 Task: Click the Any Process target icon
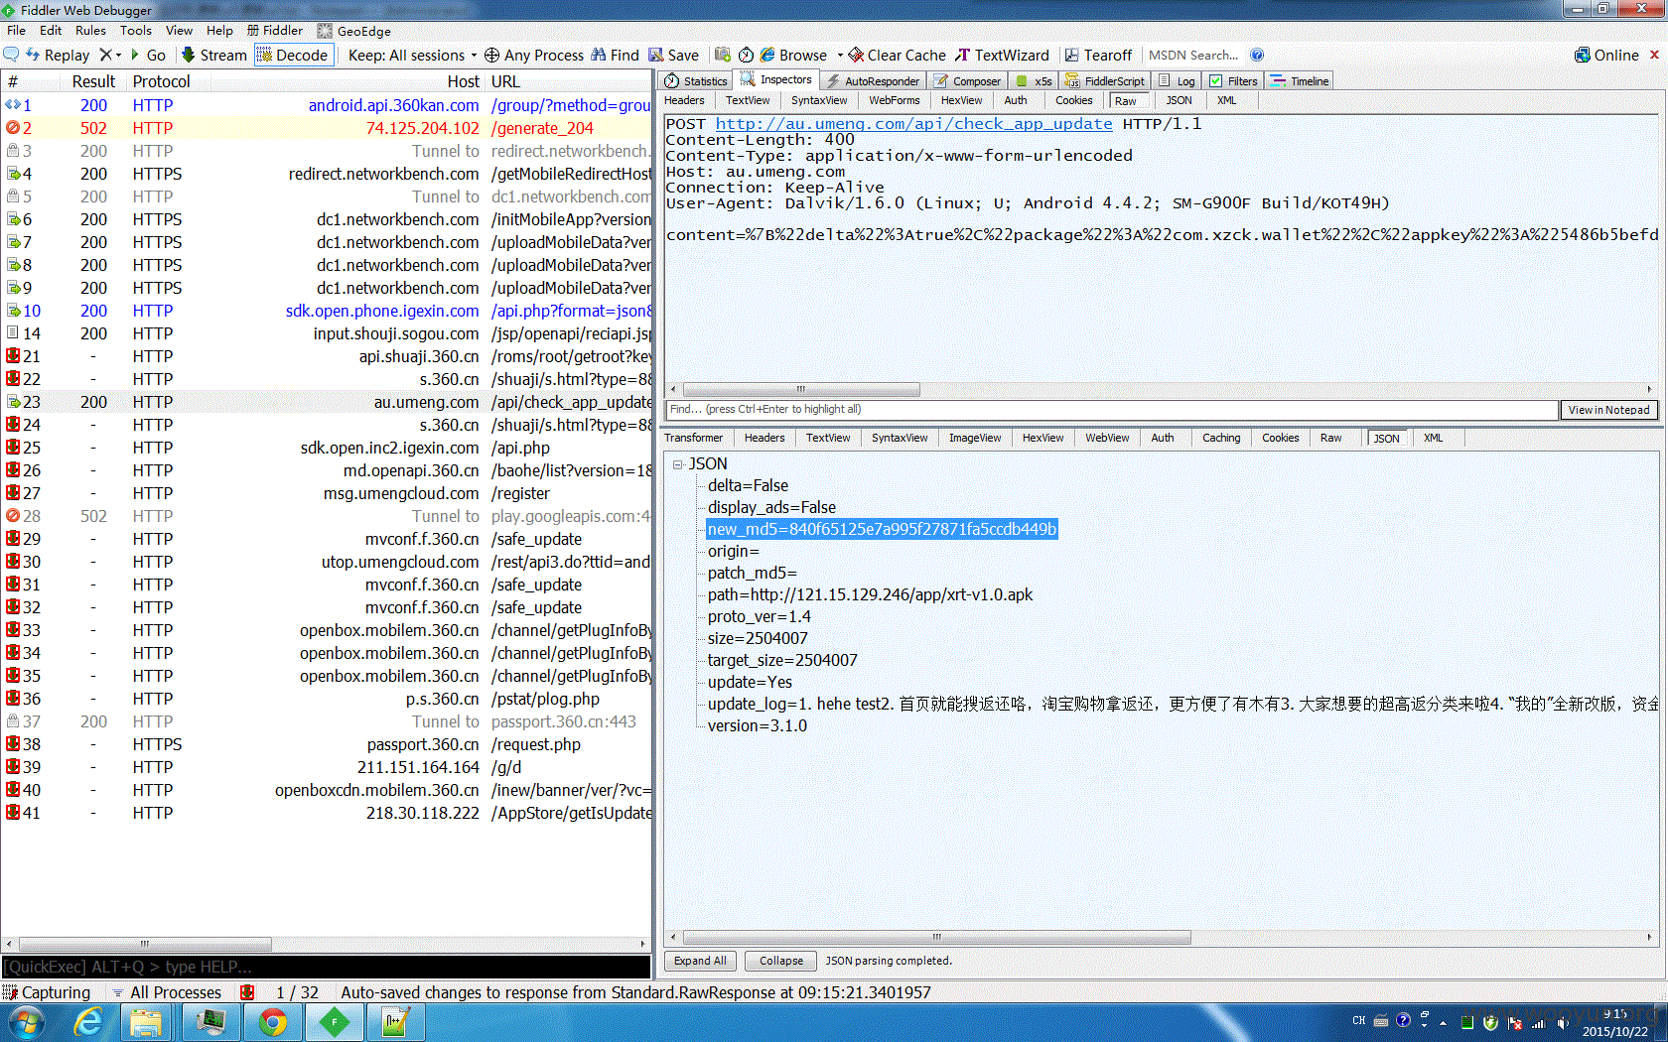(x=491, y=55)
